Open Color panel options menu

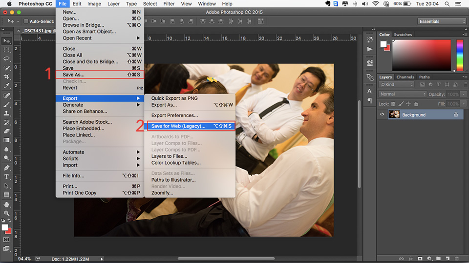pos(465,35)
